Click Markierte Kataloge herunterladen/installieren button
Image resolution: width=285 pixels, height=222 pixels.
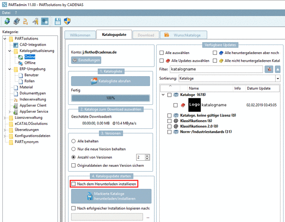tap(111, 196)
